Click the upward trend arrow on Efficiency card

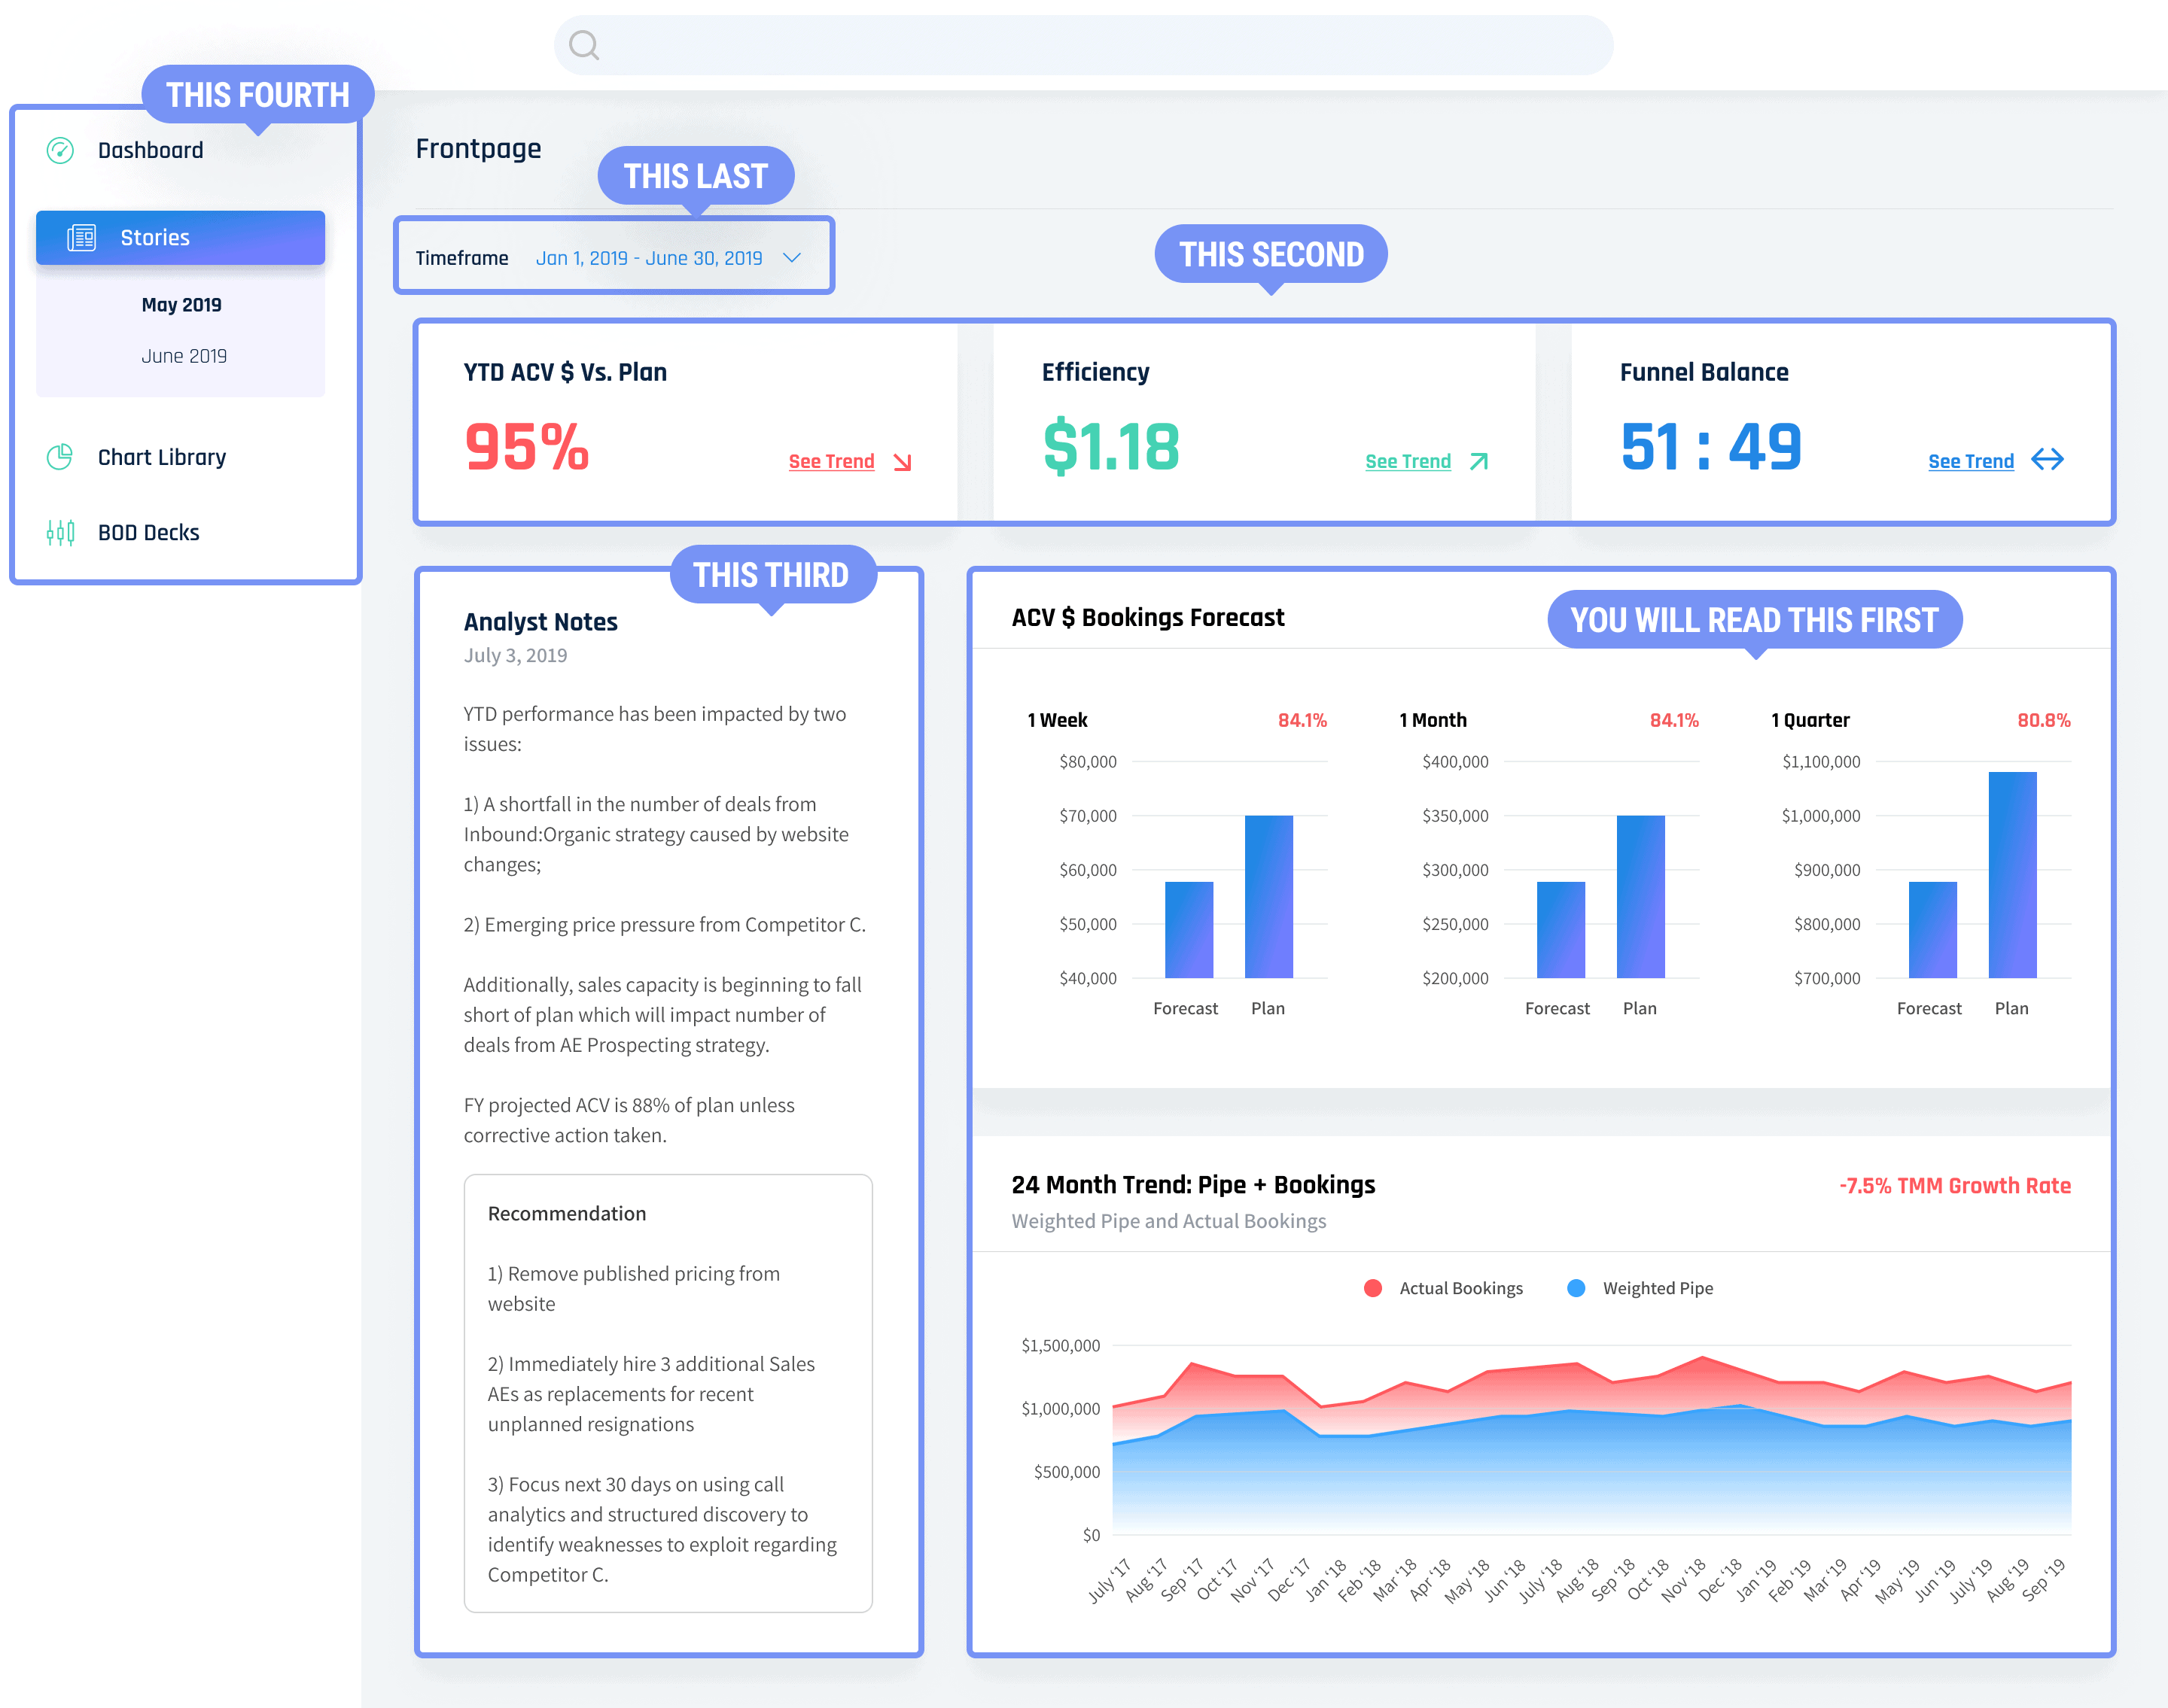click(1478, 461)
